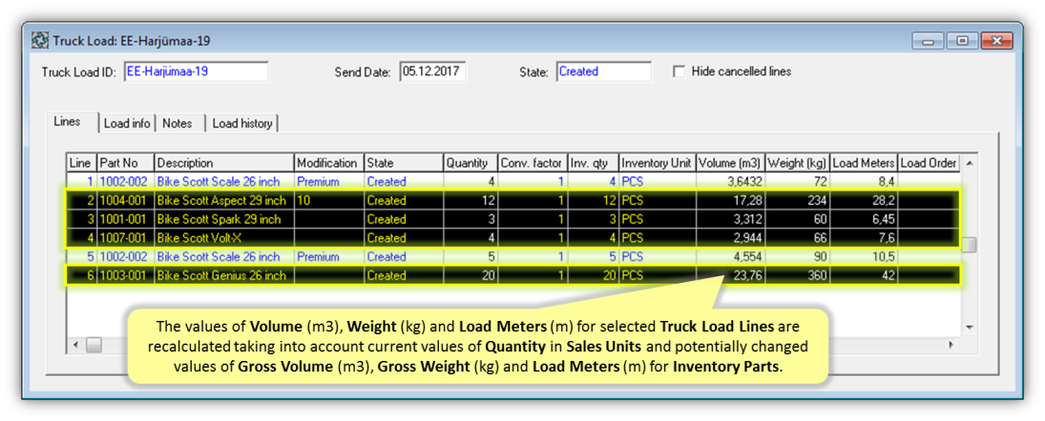Click load meters value 6,45
Screen dimensions: 1045x421
(882, 219)
